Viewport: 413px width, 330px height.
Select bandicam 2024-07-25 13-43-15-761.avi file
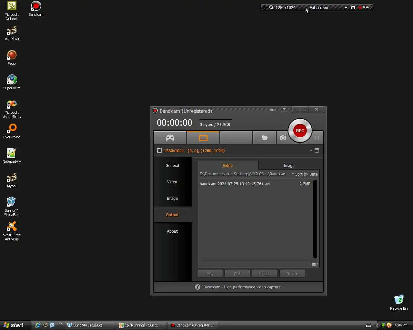tap(255, 184)
